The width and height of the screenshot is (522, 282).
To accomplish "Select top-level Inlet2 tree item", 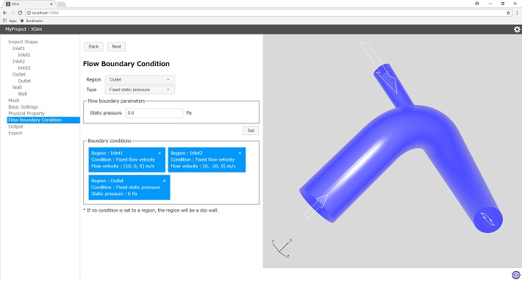I will coord(18,61).
